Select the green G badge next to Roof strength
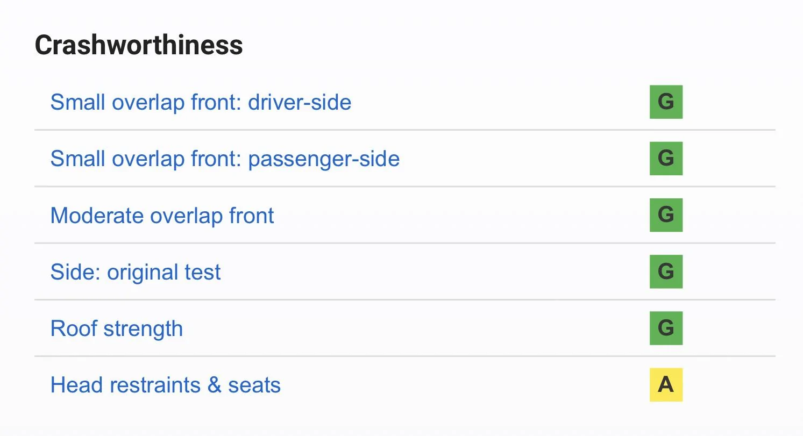Screen dimensions: 803x436 point(666,328)
